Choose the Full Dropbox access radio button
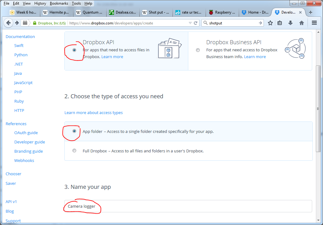 tap(74, 151)
